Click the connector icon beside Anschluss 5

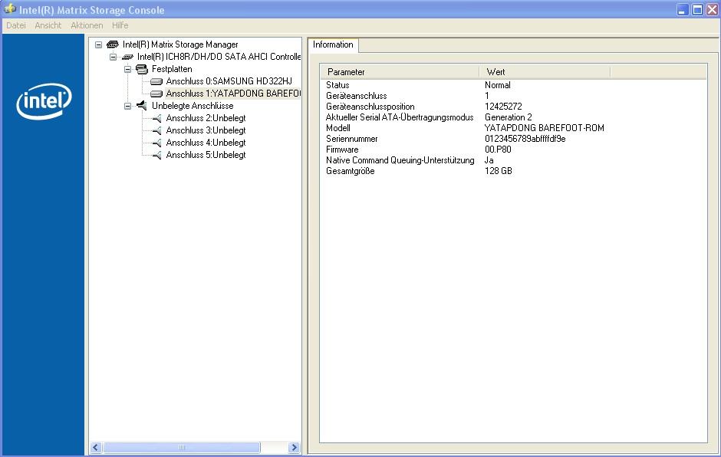[156, 156]
